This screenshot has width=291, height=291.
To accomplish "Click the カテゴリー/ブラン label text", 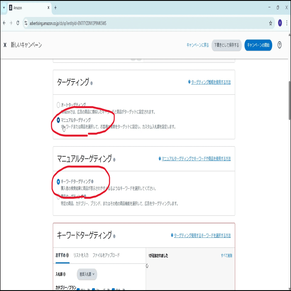I will 66,288.
